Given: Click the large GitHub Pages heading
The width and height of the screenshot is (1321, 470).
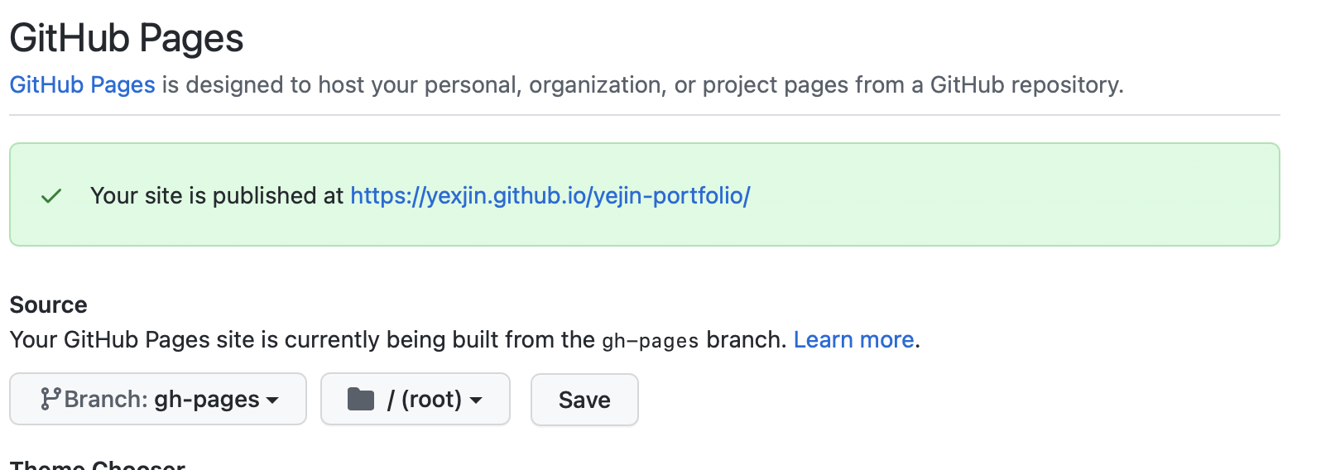Looking at the screenshot, I should [127, 38].
